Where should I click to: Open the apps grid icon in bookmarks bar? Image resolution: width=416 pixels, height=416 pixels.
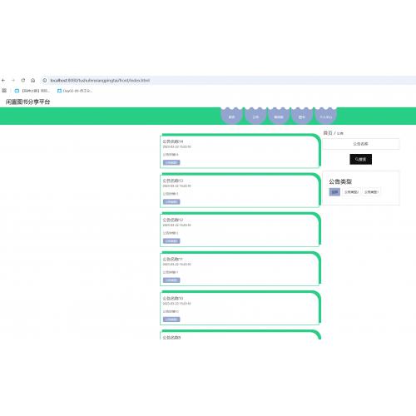tap(4, 91)
